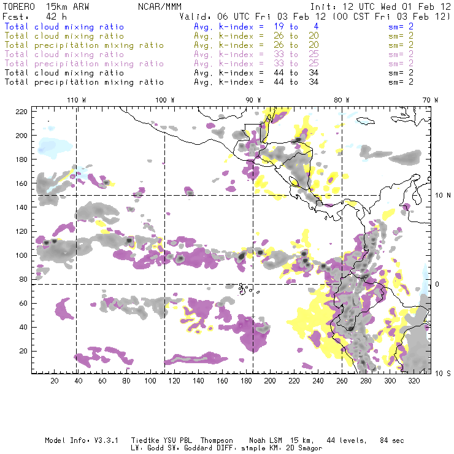
Task: Click the 'Noah LSM' footer text
Action: (x=265, y=441)
